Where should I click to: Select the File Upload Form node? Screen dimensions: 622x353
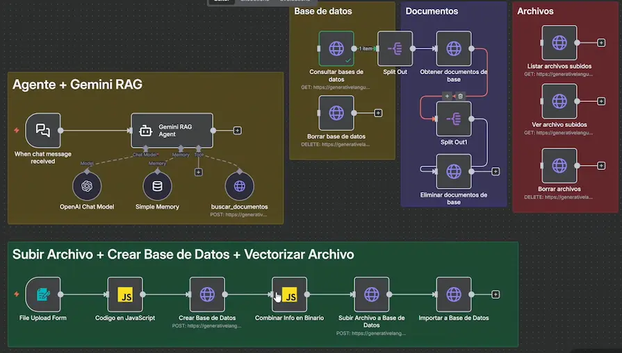coord(43,295)
